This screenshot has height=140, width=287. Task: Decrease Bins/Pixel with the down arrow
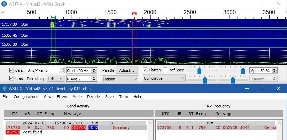pos(61,71)
